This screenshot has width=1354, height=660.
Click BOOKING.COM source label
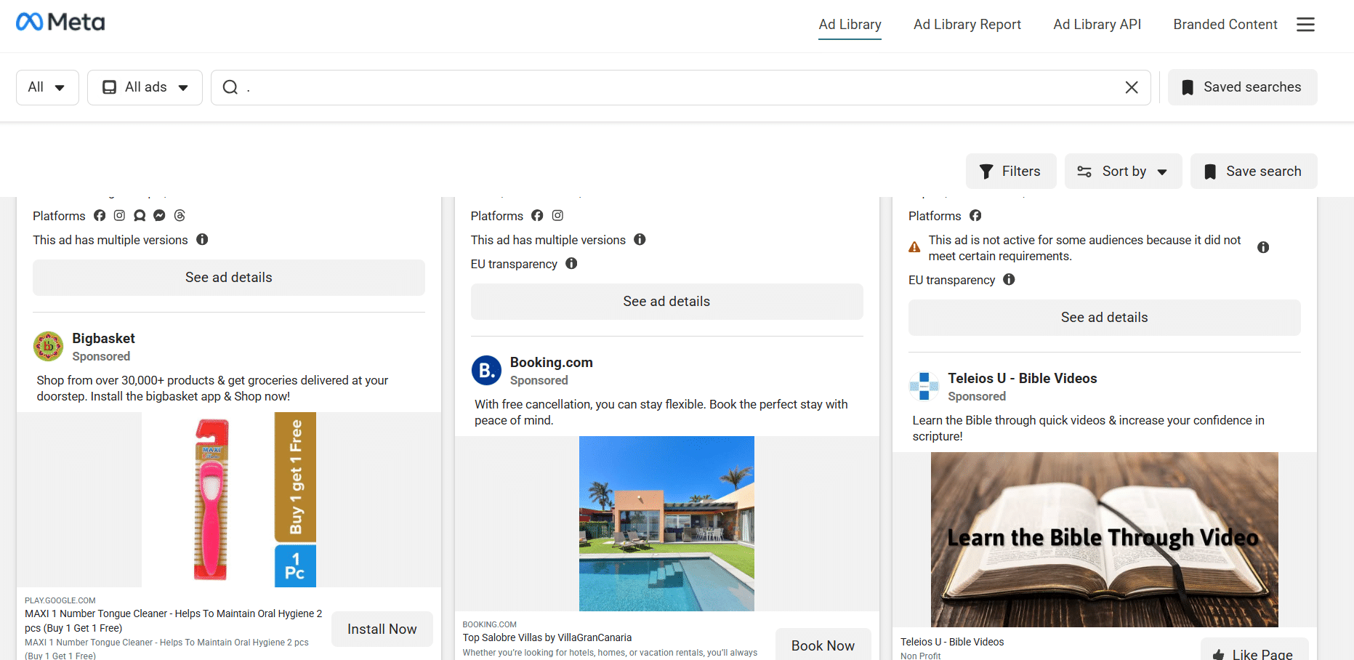pos(489,624)
